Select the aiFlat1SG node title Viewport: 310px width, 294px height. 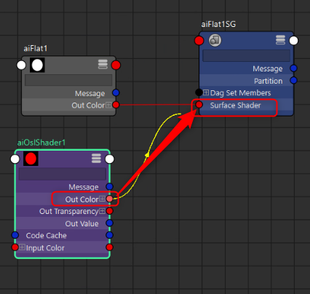[x=218, y=24]
